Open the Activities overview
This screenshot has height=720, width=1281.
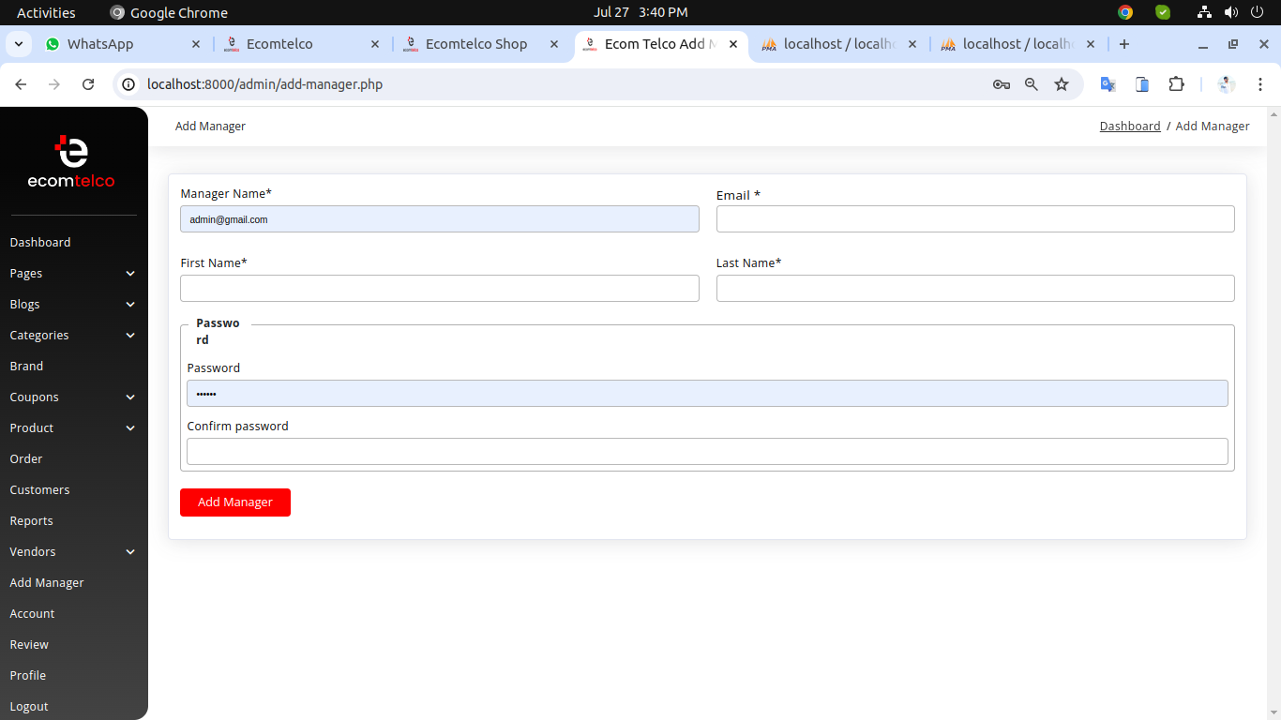[x=46, y=12]
